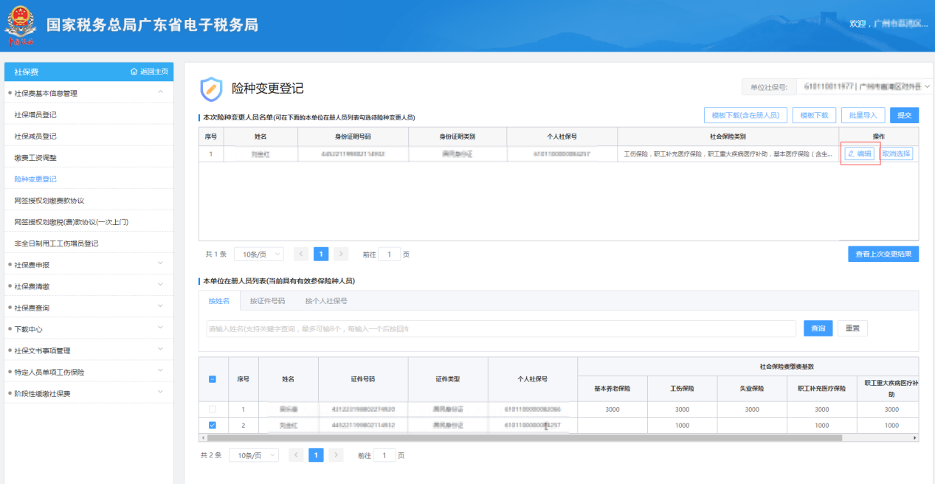Check the checkbox for row 1 employee

[213, 409]
